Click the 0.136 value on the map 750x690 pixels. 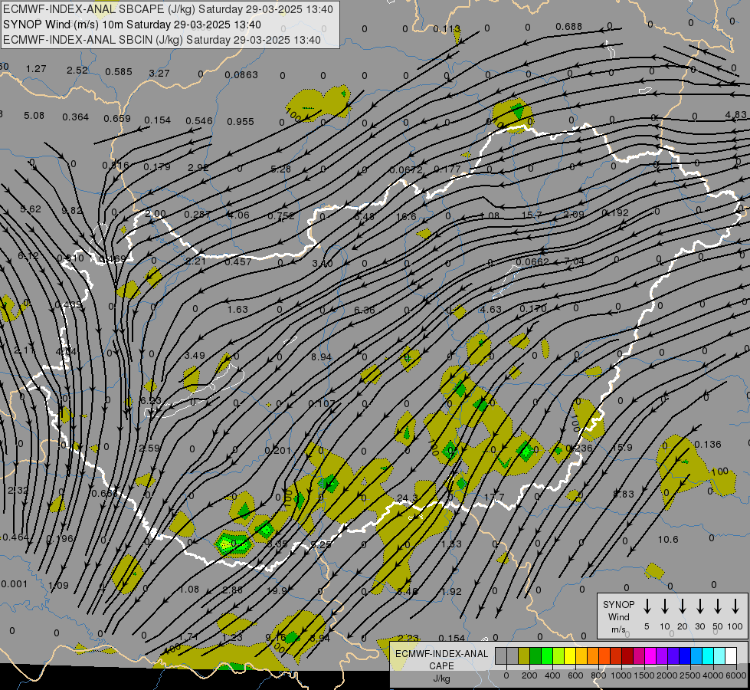tap(707, 445)
